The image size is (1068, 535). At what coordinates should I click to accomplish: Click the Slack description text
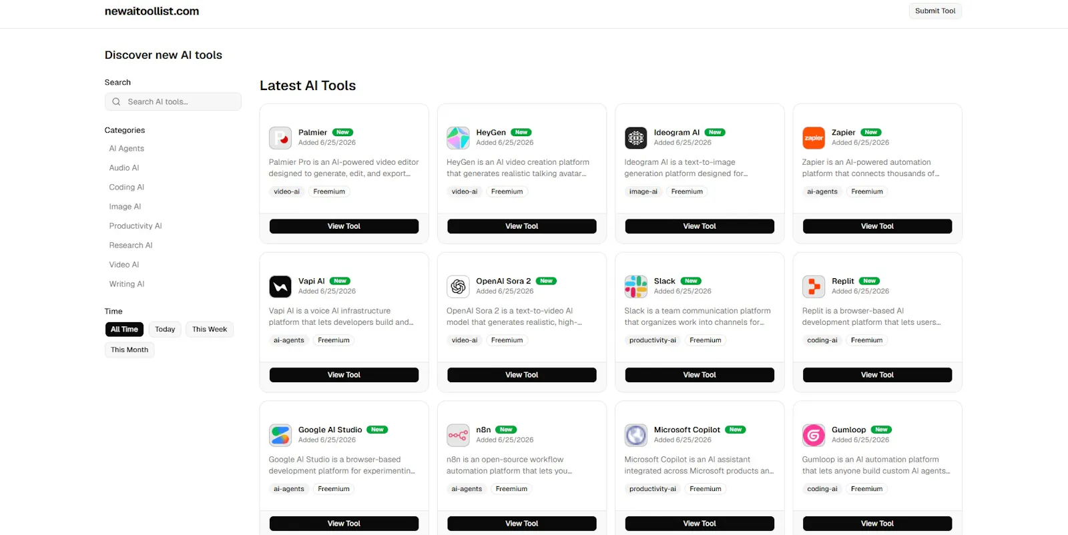(698, 317)
